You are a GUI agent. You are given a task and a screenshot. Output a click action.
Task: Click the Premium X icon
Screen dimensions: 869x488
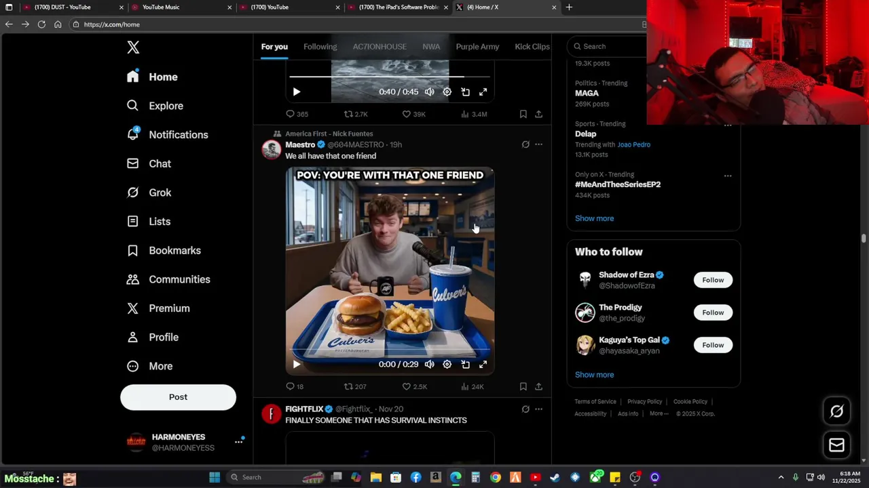click(133, 308)
